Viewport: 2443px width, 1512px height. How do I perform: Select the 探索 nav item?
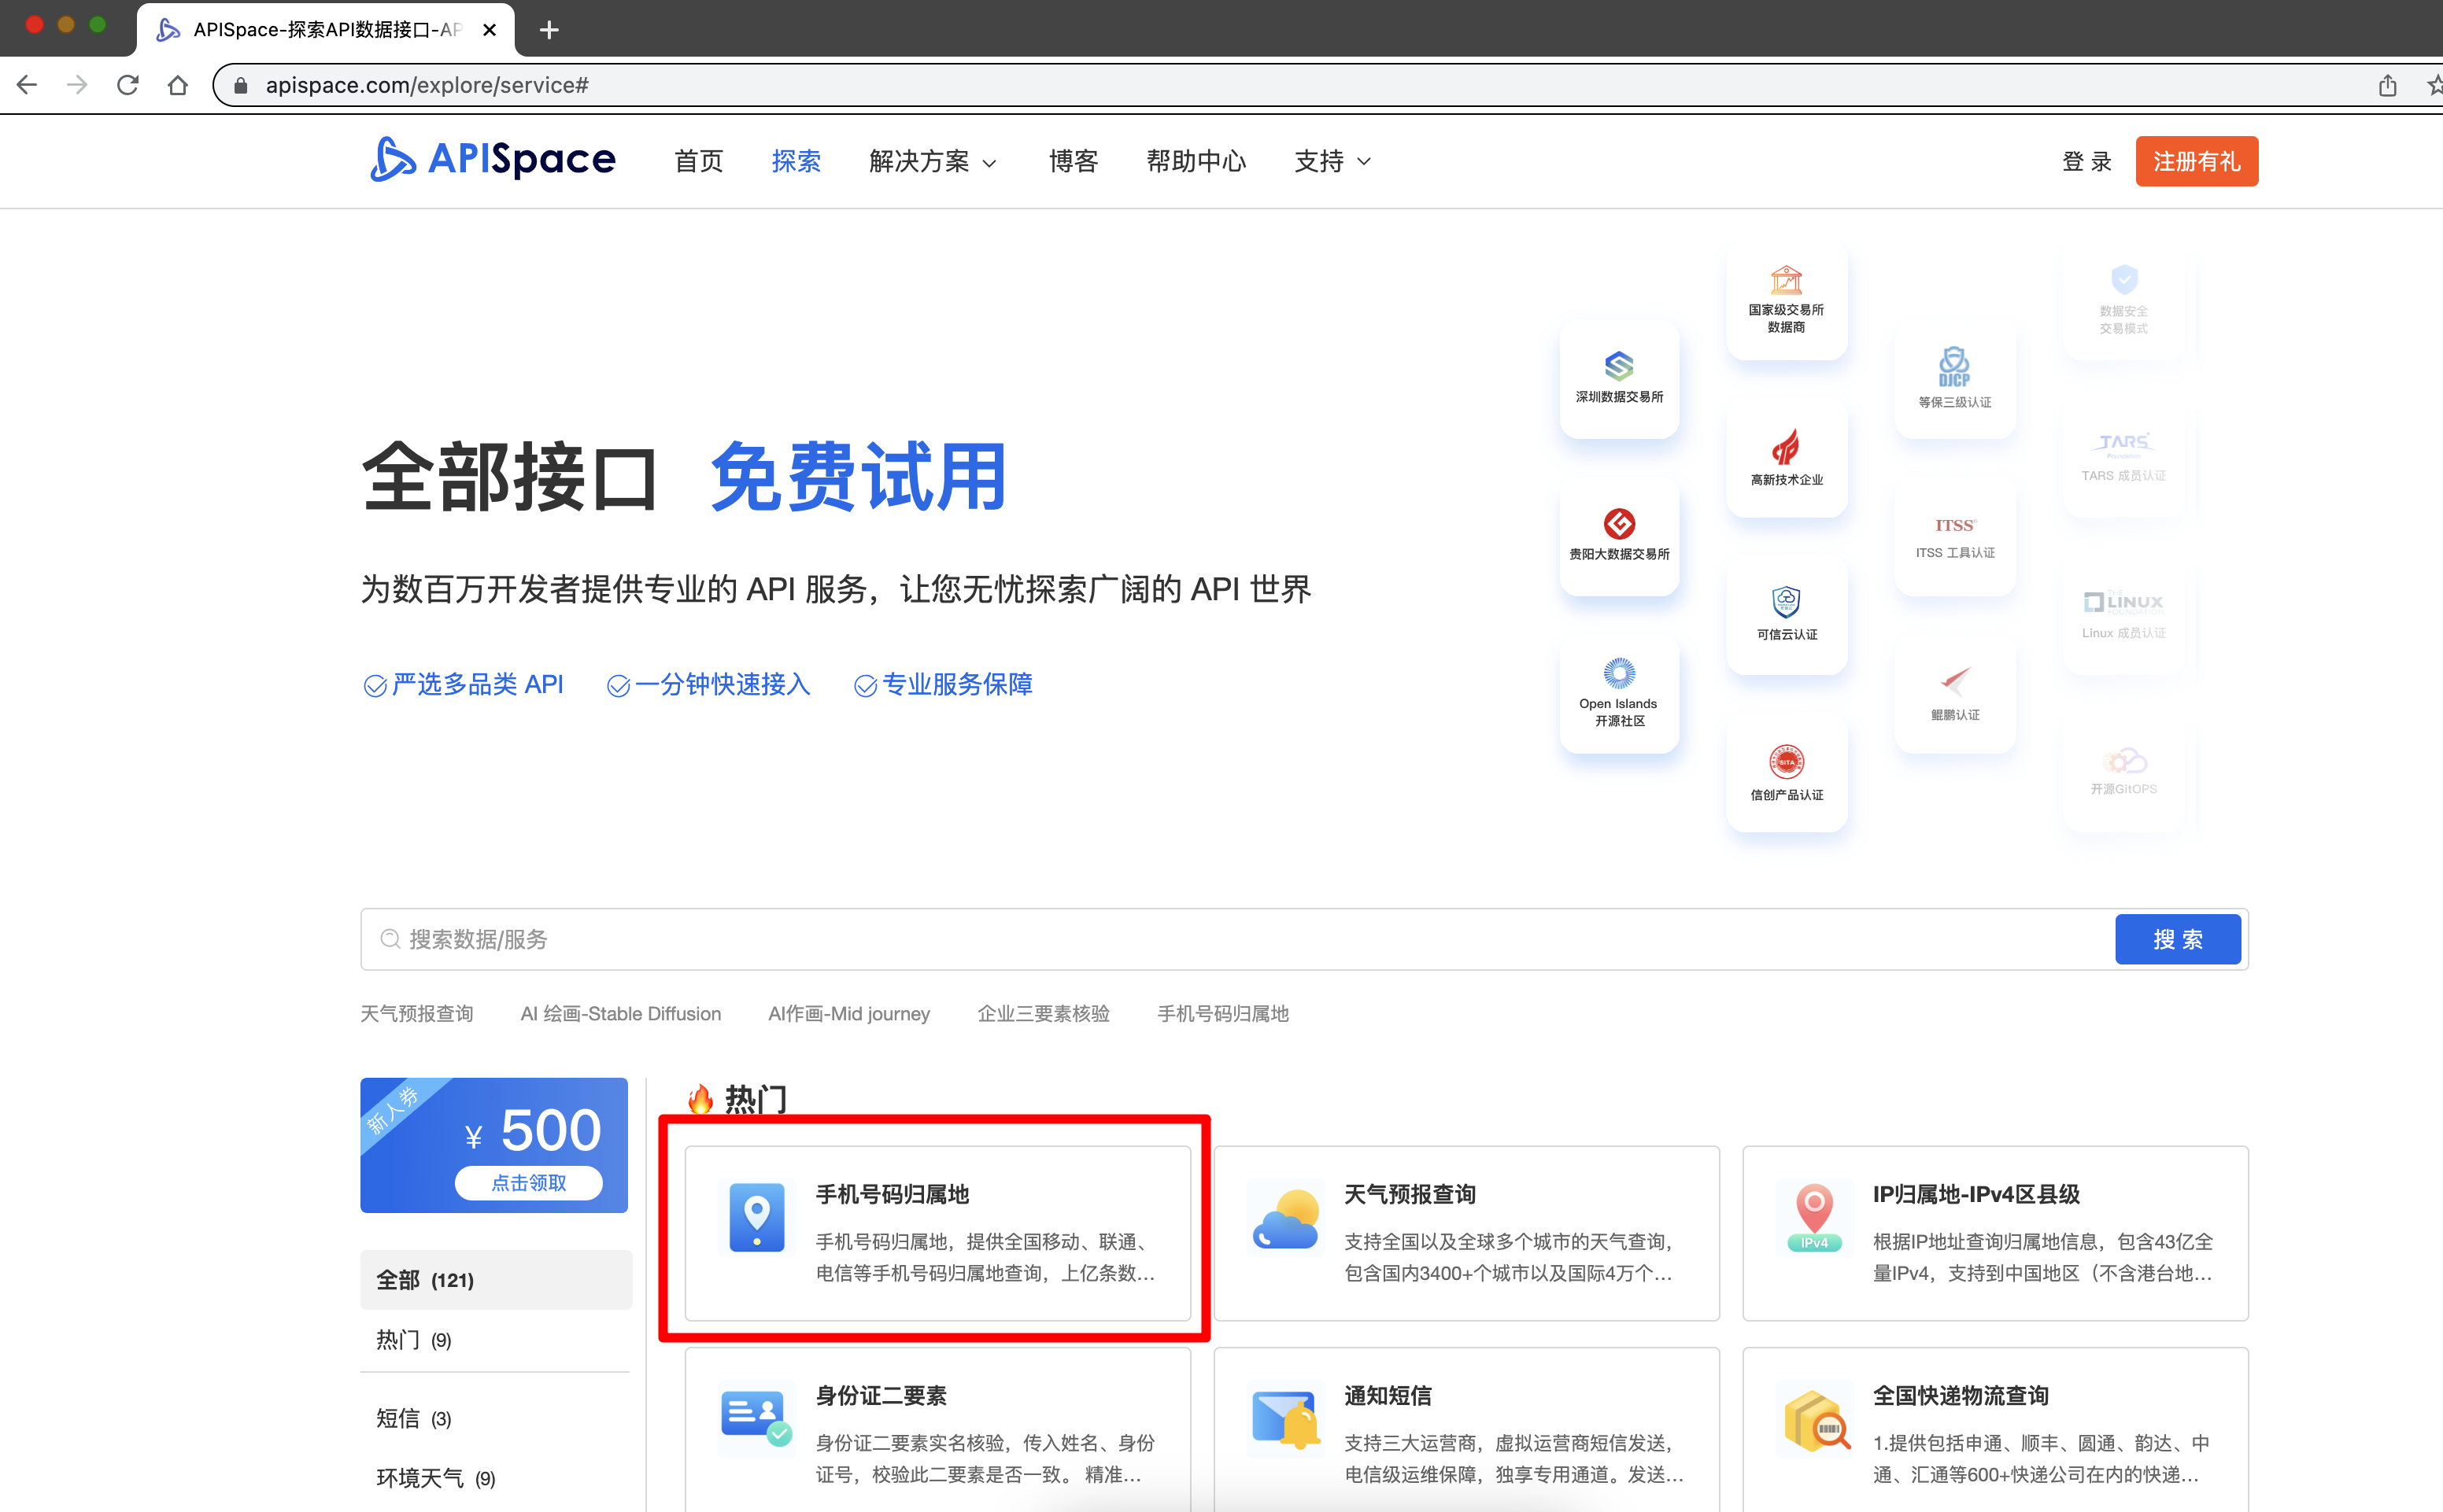pos(796,161)
